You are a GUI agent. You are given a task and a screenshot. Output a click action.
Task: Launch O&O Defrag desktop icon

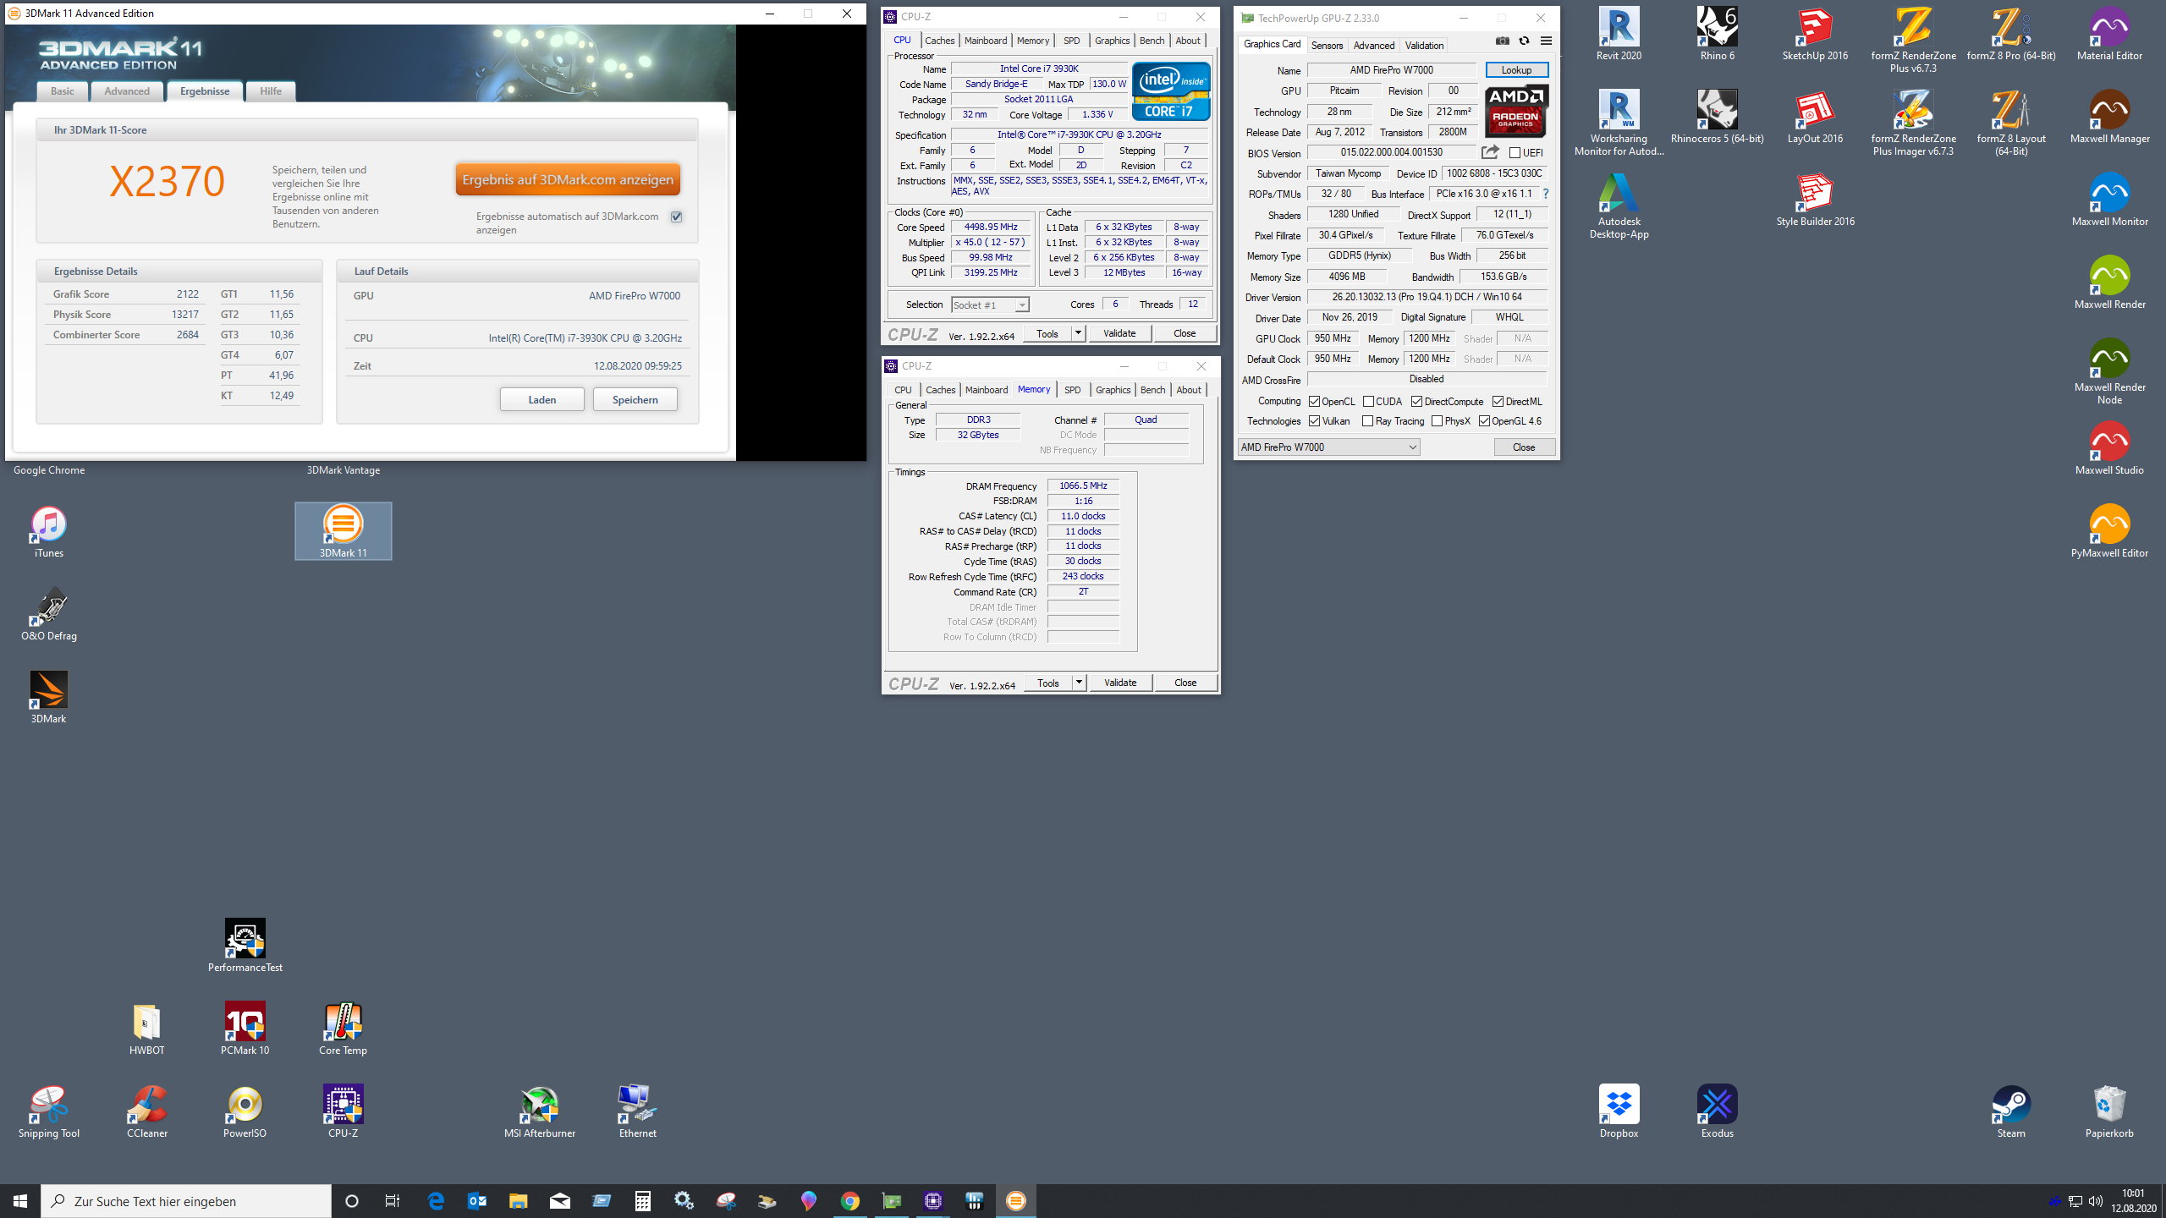point(48,614)
